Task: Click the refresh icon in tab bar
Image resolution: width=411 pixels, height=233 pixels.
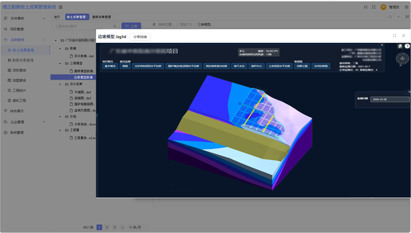Action: (390, 17)
